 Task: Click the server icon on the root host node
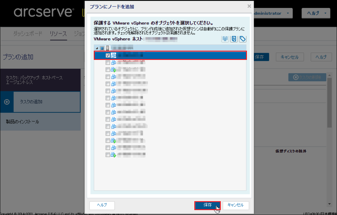coord(107,48)
